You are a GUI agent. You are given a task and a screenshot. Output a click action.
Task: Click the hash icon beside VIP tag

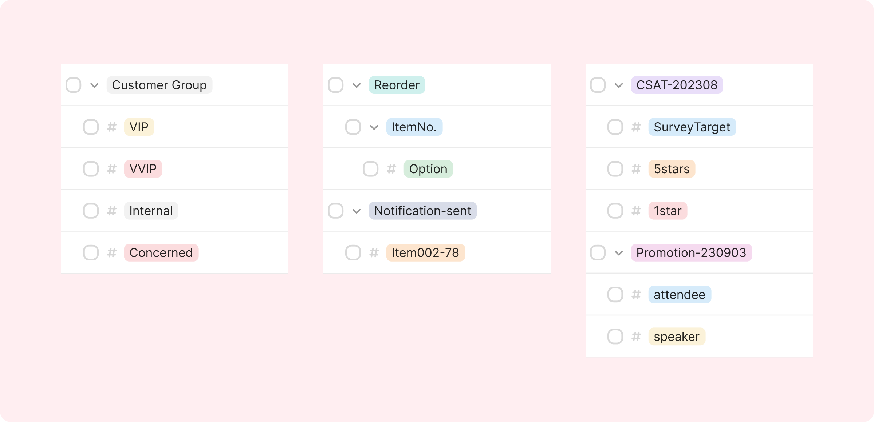coord(112,127)
